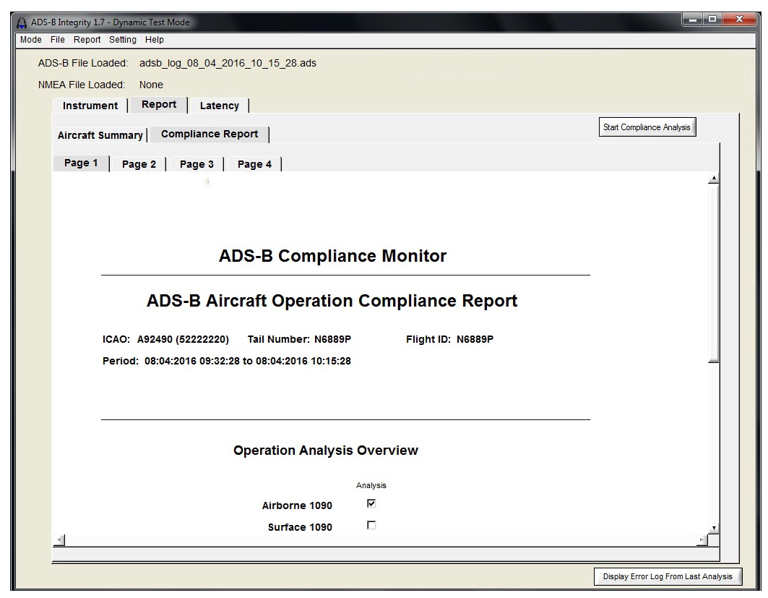
Task: Open the File menu
Action: tap(57, 40)
